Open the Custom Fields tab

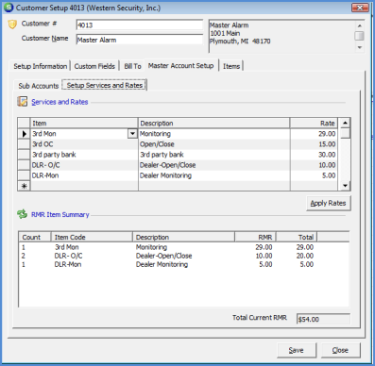(94, 66)
